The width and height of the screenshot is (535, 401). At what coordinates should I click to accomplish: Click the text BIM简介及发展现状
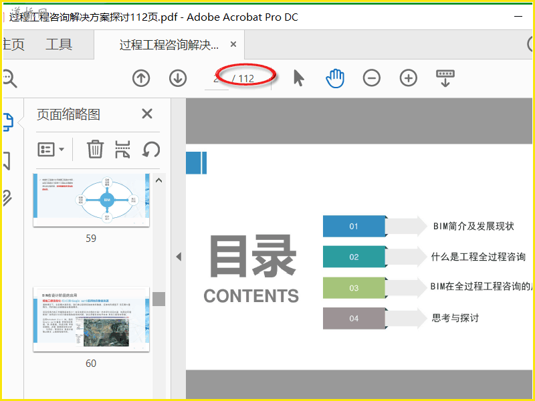(x=473, y=226)
